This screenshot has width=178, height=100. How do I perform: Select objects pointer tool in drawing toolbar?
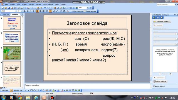[x=11, y=90]
